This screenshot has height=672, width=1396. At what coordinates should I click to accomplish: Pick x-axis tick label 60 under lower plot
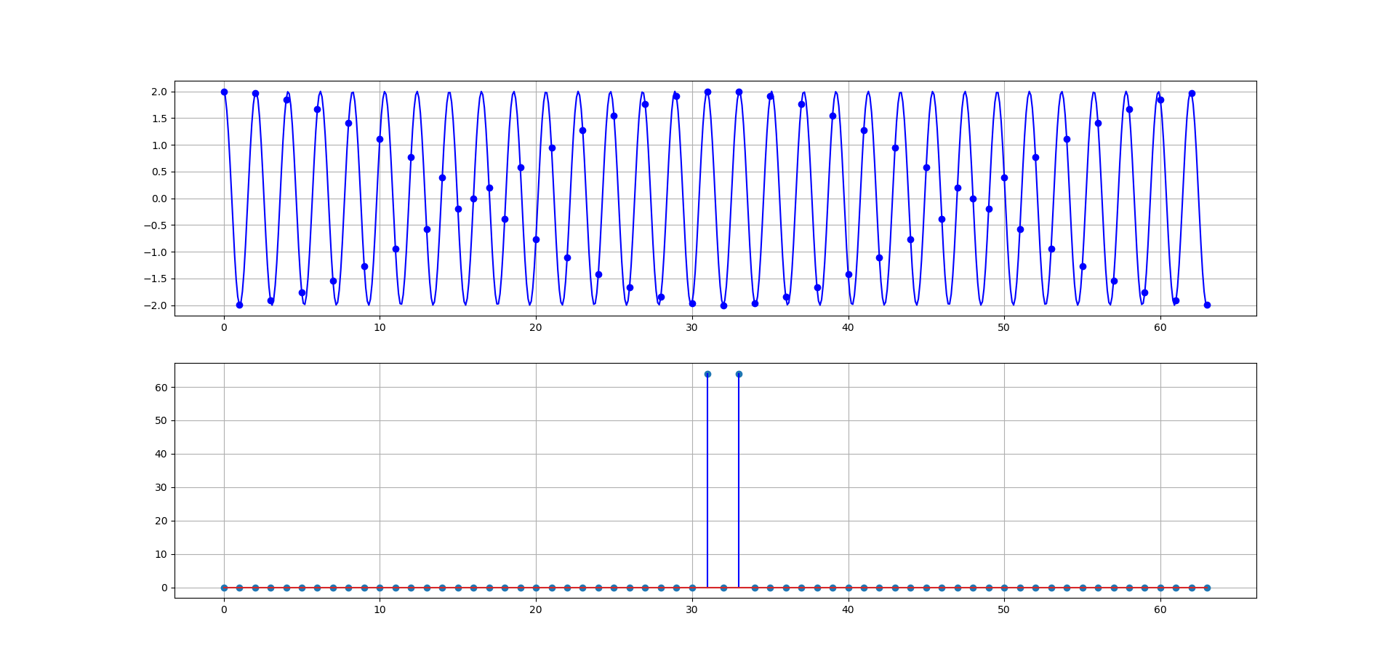click(x=1160, y=609)
